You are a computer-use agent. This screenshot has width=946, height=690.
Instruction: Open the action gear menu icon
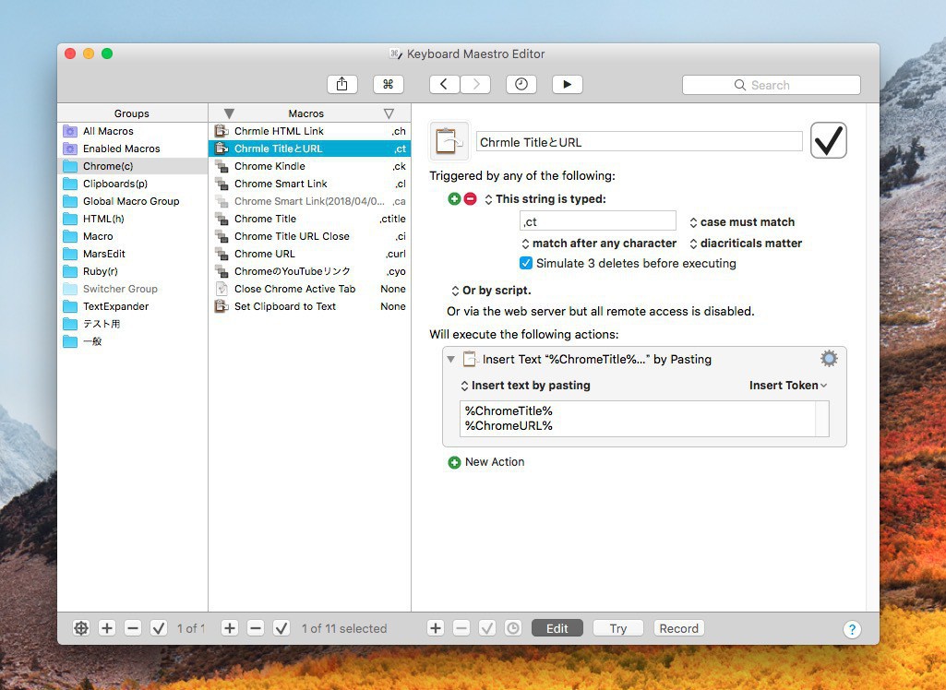[829, 359]
